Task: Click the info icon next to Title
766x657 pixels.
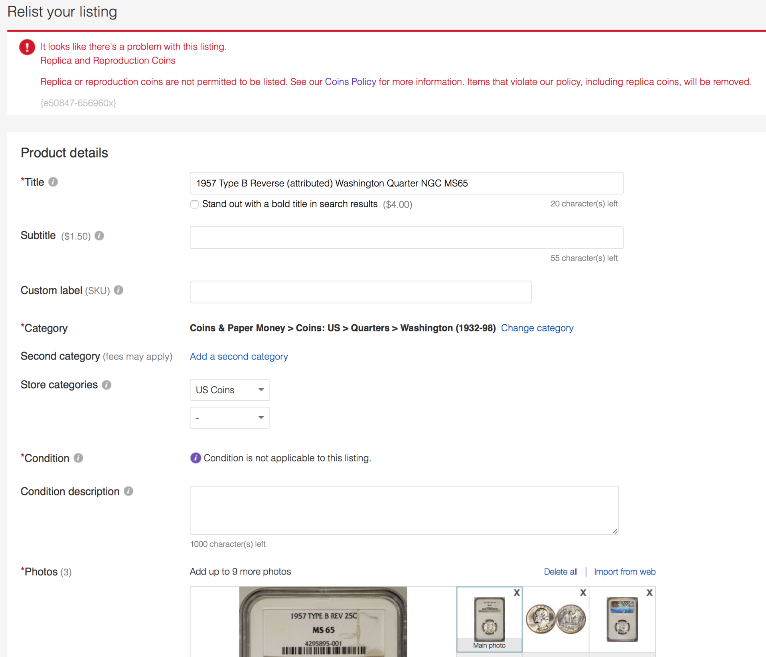Action: tap(53, 182)
